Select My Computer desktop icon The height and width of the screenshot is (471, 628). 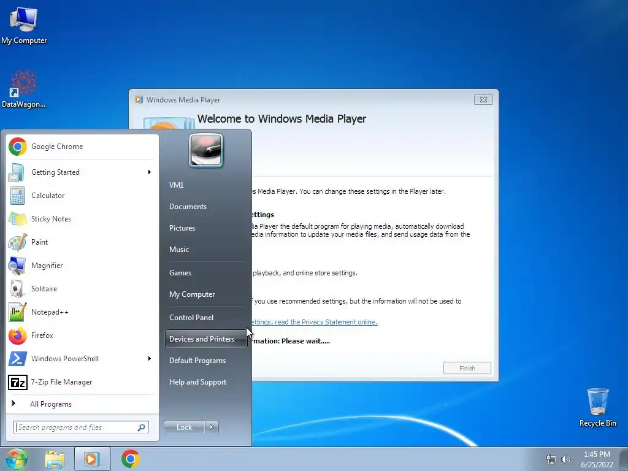click(x=24, y=25)
